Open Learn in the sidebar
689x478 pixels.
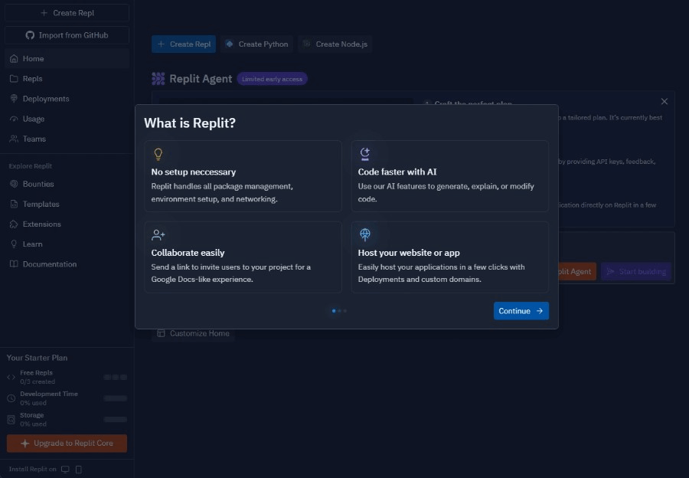pos(67,244)
